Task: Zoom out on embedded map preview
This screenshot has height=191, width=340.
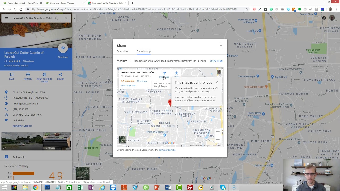Action: click(x=218, y=140)
